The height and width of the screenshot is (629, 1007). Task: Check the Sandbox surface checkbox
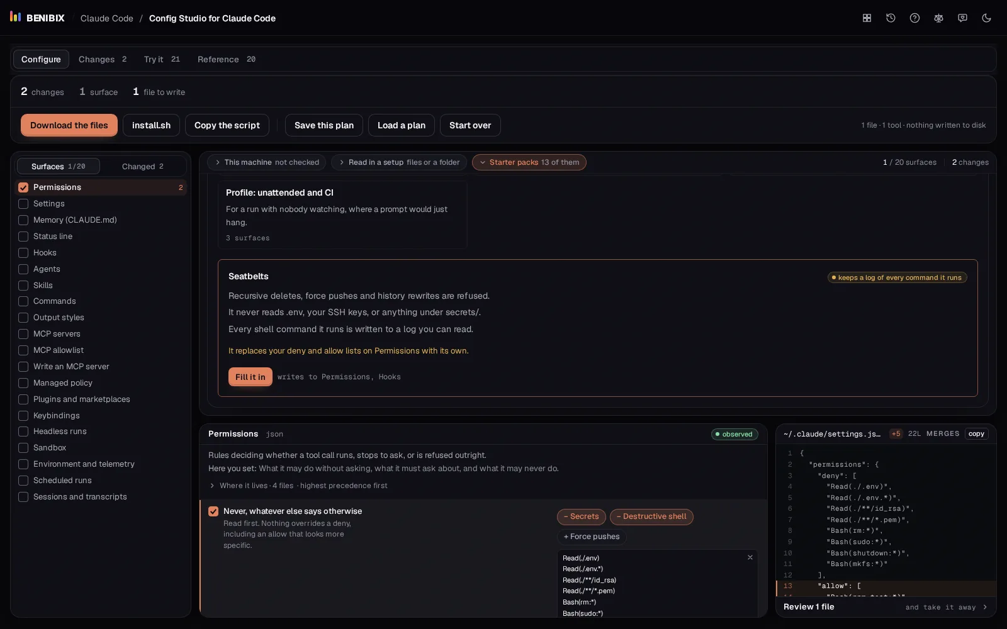click(23, 448)
